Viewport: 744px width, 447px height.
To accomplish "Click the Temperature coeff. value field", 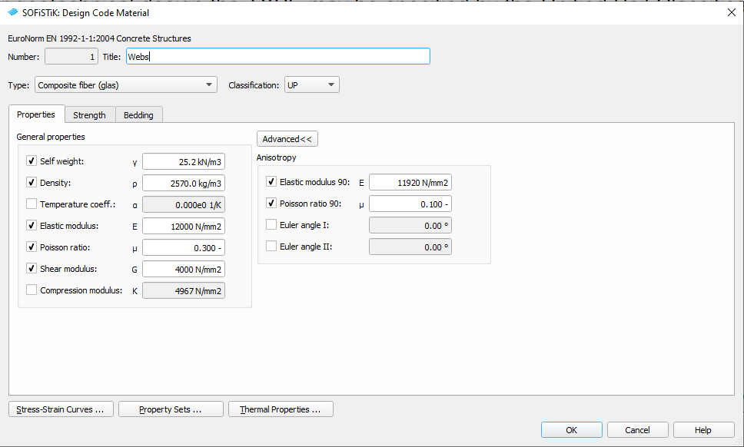I will click(x=184, y=205).
